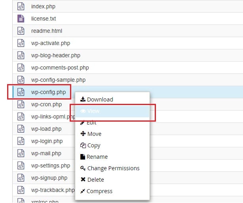Click the index.php file icon

(x=21, y=6)
